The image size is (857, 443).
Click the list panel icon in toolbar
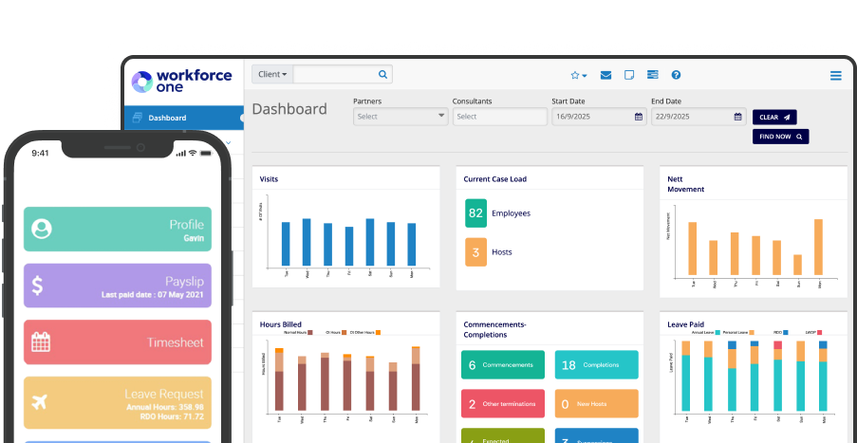pyautogui.click(x=652, y=75)
